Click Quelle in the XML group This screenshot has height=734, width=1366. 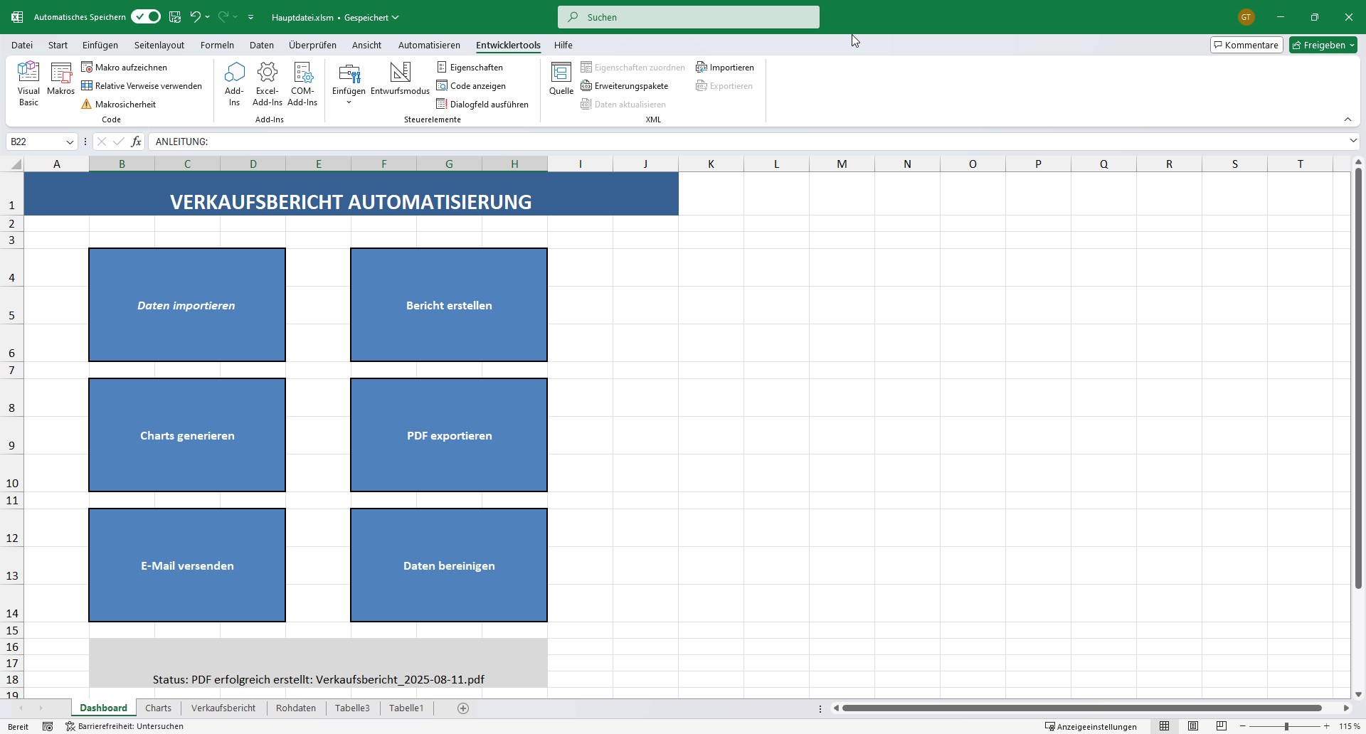pyautogui.click(x=561, y=78)
